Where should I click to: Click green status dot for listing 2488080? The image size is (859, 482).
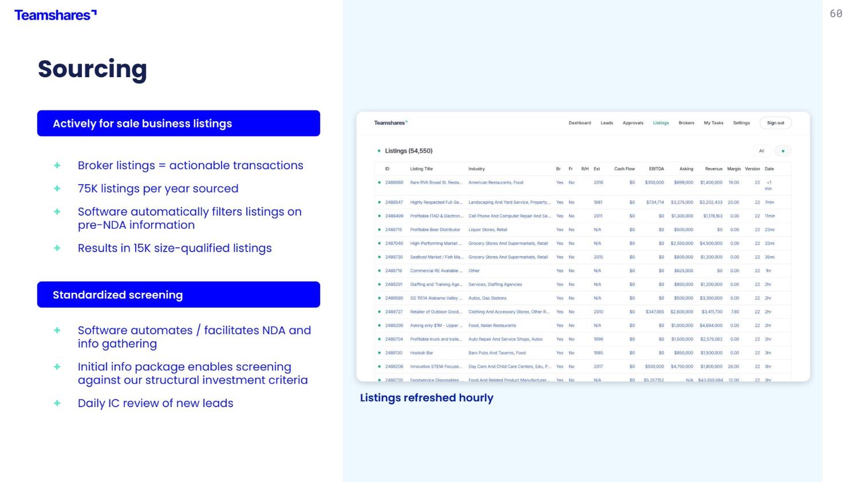379,182
